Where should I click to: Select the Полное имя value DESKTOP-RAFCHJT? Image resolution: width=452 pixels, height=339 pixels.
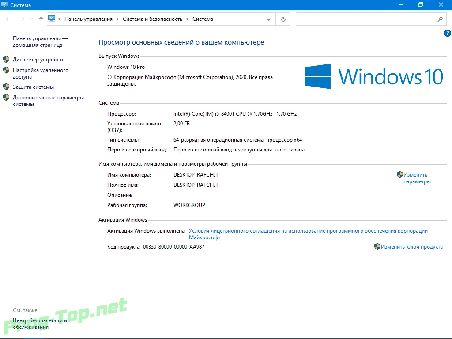click(196, 185)
